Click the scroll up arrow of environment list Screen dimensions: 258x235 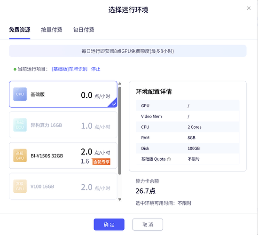[120, 84]
